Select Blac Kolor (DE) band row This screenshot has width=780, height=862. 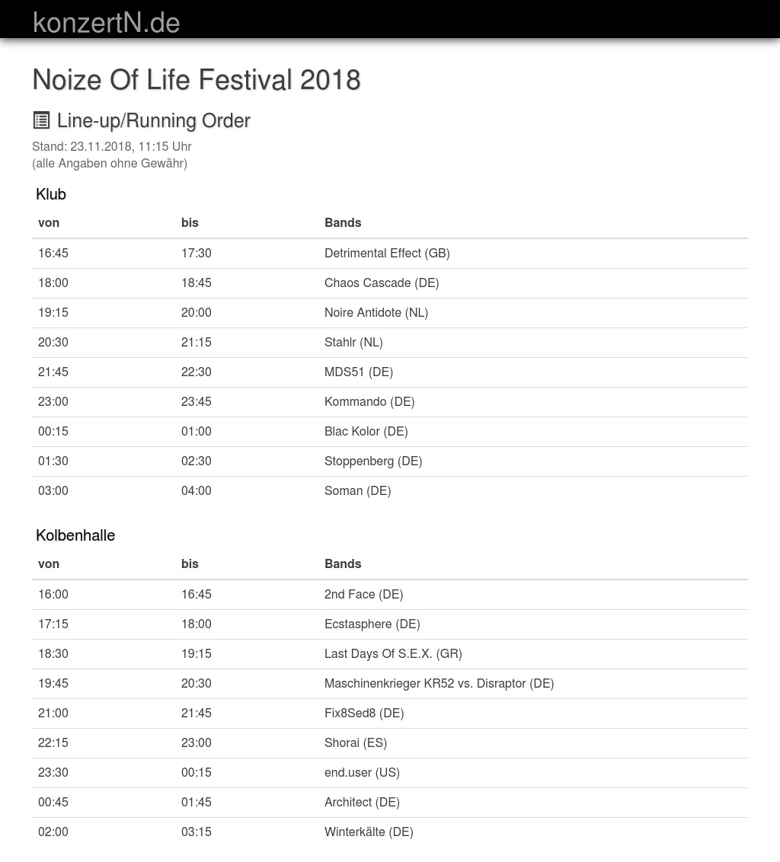click(x=366, y=431)
